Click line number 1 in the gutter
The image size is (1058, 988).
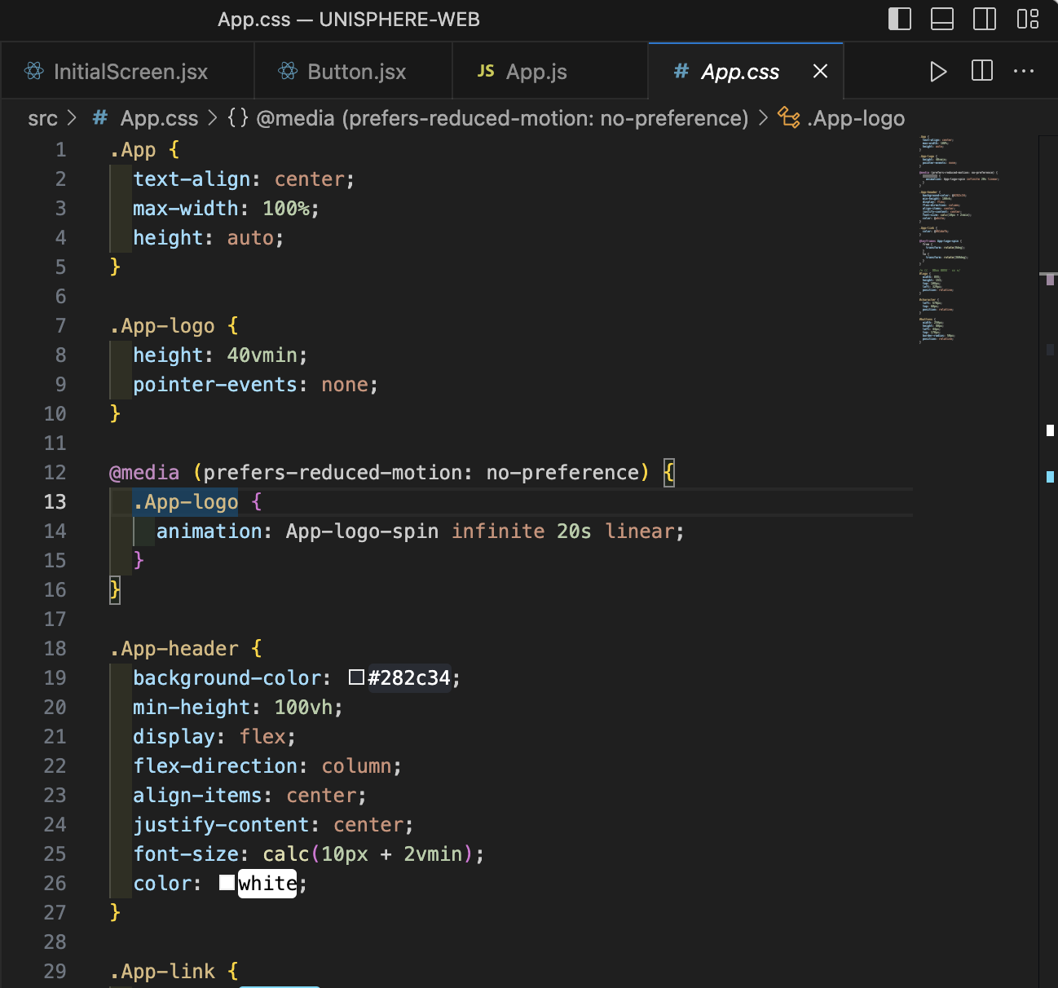coord(60,149)
